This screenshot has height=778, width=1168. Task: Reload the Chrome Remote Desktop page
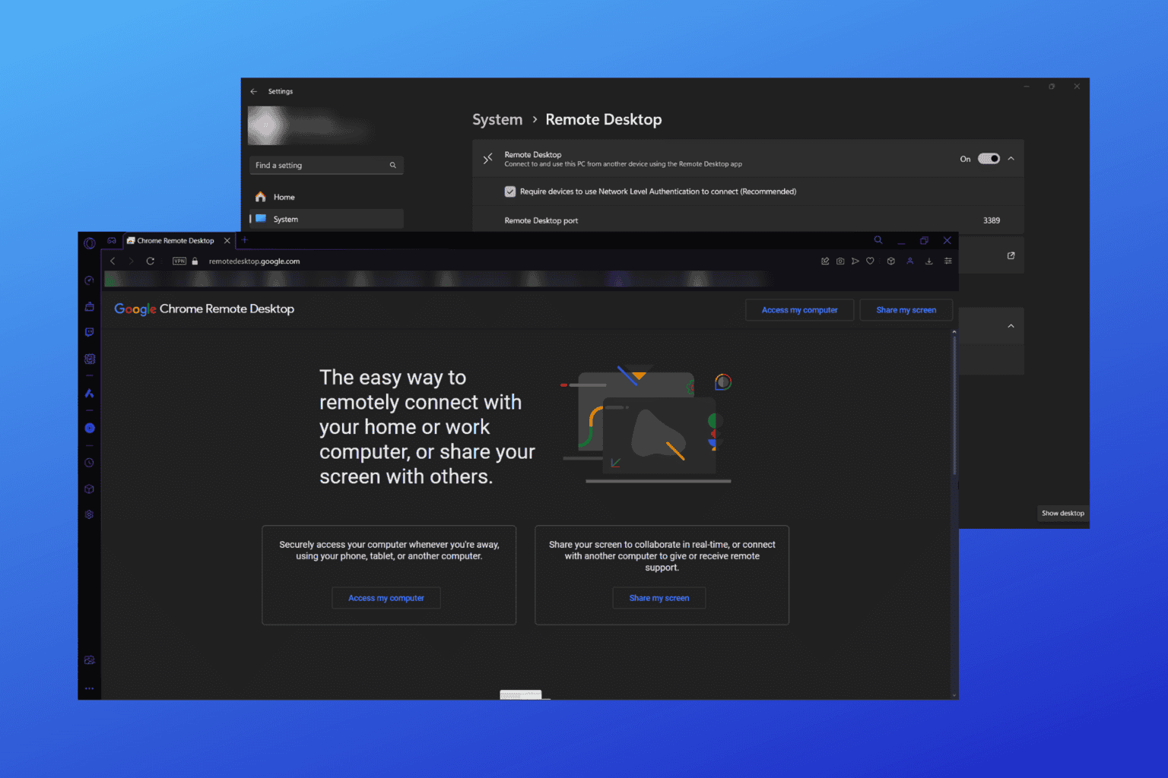151,261
